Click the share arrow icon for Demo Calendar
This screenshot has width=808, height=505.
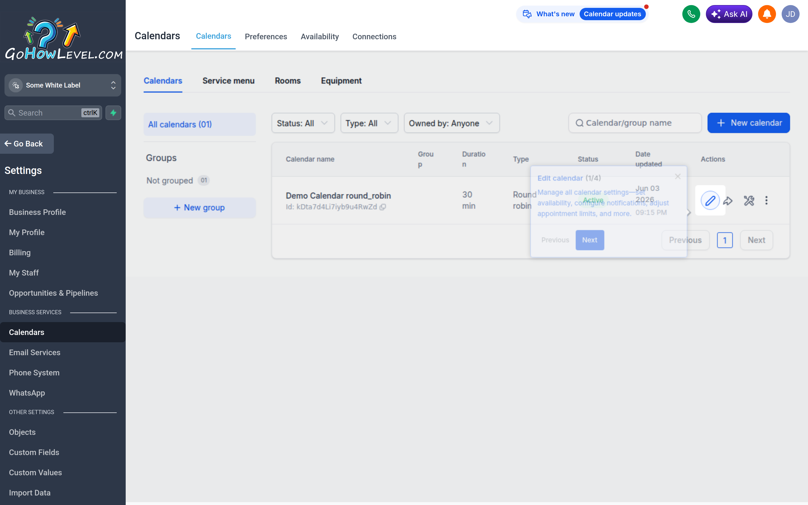(728, 201)
